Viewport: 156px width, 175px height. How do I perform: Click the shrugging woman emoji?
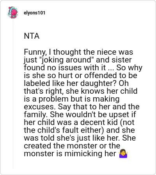(x=123, y=154)
